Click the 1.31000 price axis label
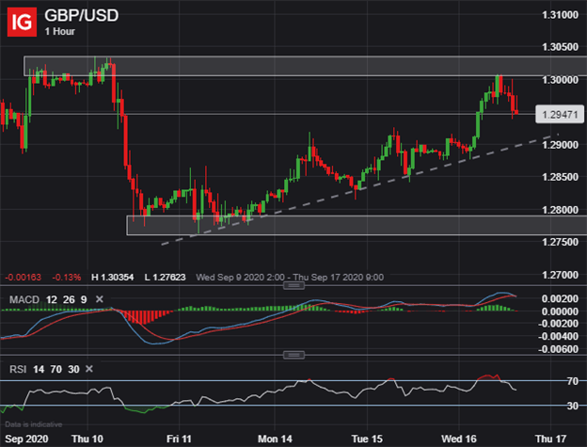 [560, 15]
